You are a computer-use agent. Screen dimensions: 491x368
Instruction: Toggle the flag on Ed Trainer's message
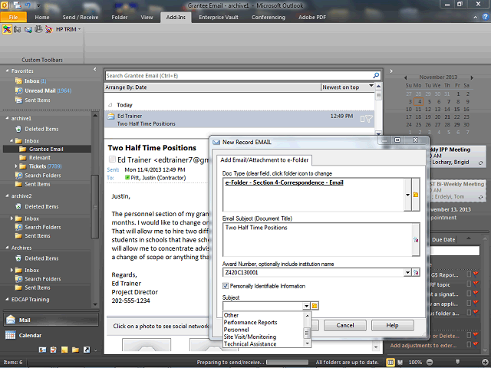(369, 118)
